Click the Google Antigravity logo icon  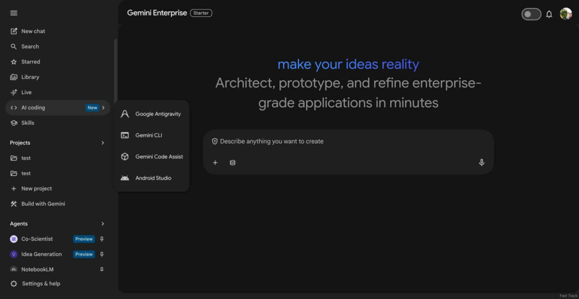pos(125,114)
